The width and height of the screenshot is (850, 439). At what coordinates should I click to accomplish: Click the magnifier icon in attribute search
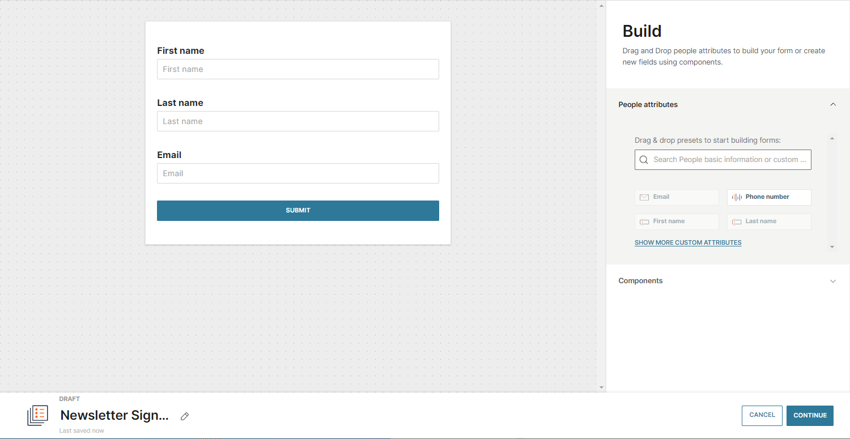click(644, 160)
